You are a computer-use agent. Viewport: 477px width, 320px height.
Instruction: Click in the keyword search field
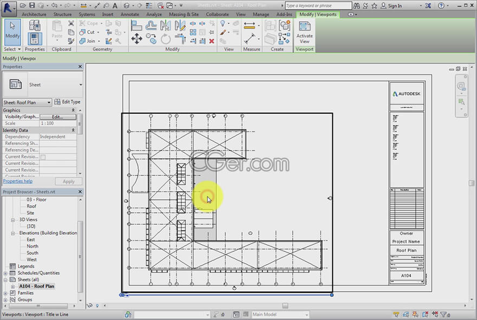click(318, 5)
